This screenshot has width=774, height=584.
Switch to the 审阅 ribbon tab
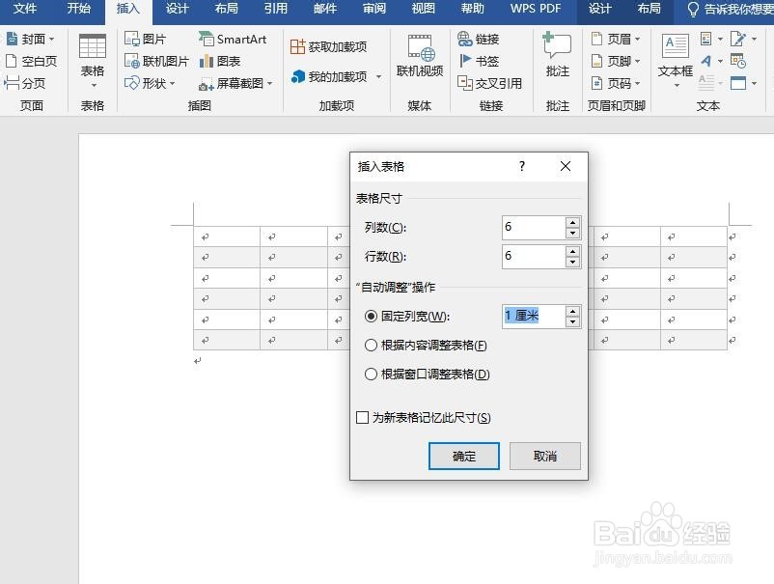click(x=373, y=11)
